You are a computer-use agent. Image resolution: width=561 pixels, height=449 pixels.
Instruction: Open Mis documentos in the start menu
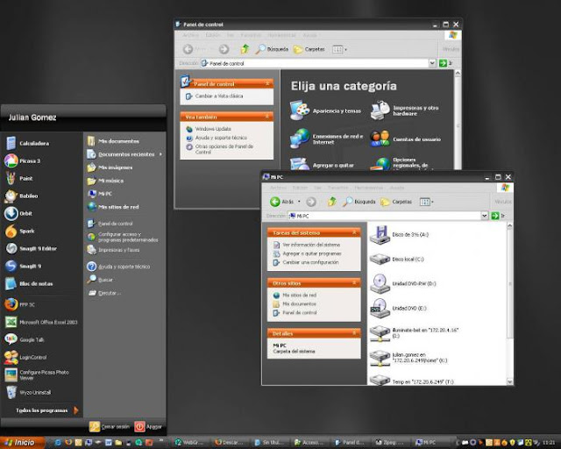[113, 141]
